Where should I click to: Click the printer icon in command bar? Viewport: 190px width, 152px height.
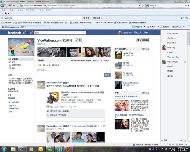(173, 27)
